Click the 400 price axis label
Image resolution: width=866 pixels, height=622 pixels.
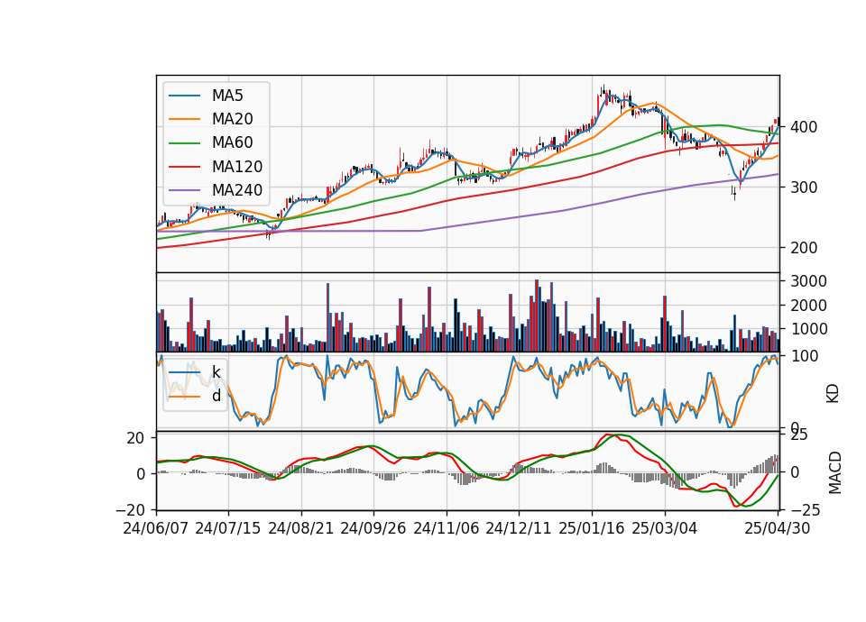coord(804,127)
